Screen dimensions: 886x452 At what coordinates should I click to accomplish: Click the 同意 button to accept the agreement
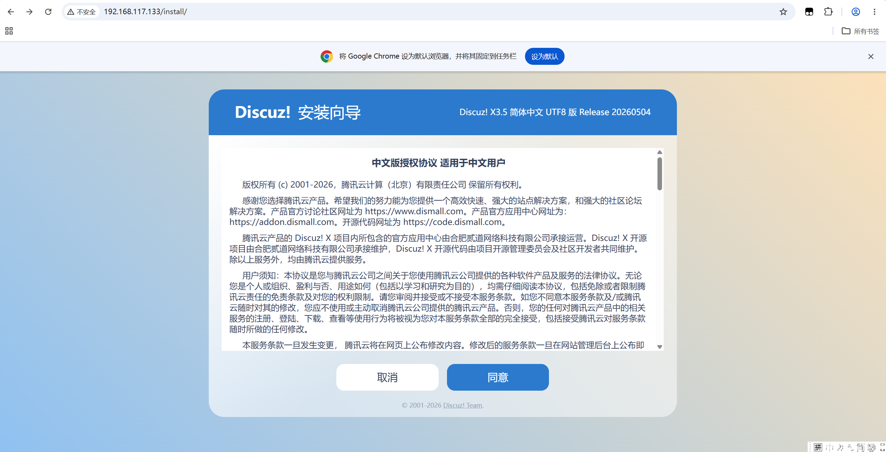click(498, 377)
